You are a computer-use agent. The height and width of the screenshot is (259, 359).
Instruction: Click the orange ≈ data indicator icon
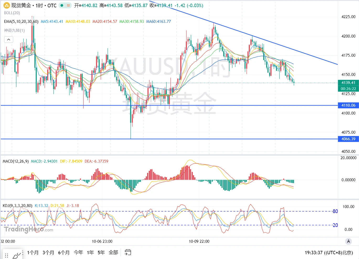pyautogui.click(x=68, y=5)
